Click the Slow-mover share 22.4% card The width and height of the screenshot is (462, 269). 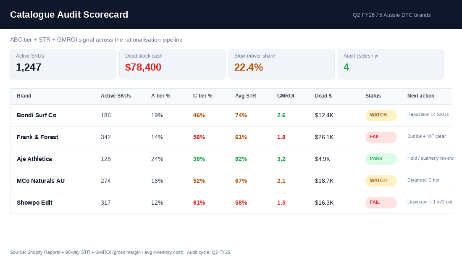tap(281, 64)
